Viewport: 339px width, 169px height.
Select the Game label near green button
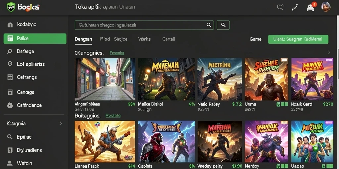point(256,39)
